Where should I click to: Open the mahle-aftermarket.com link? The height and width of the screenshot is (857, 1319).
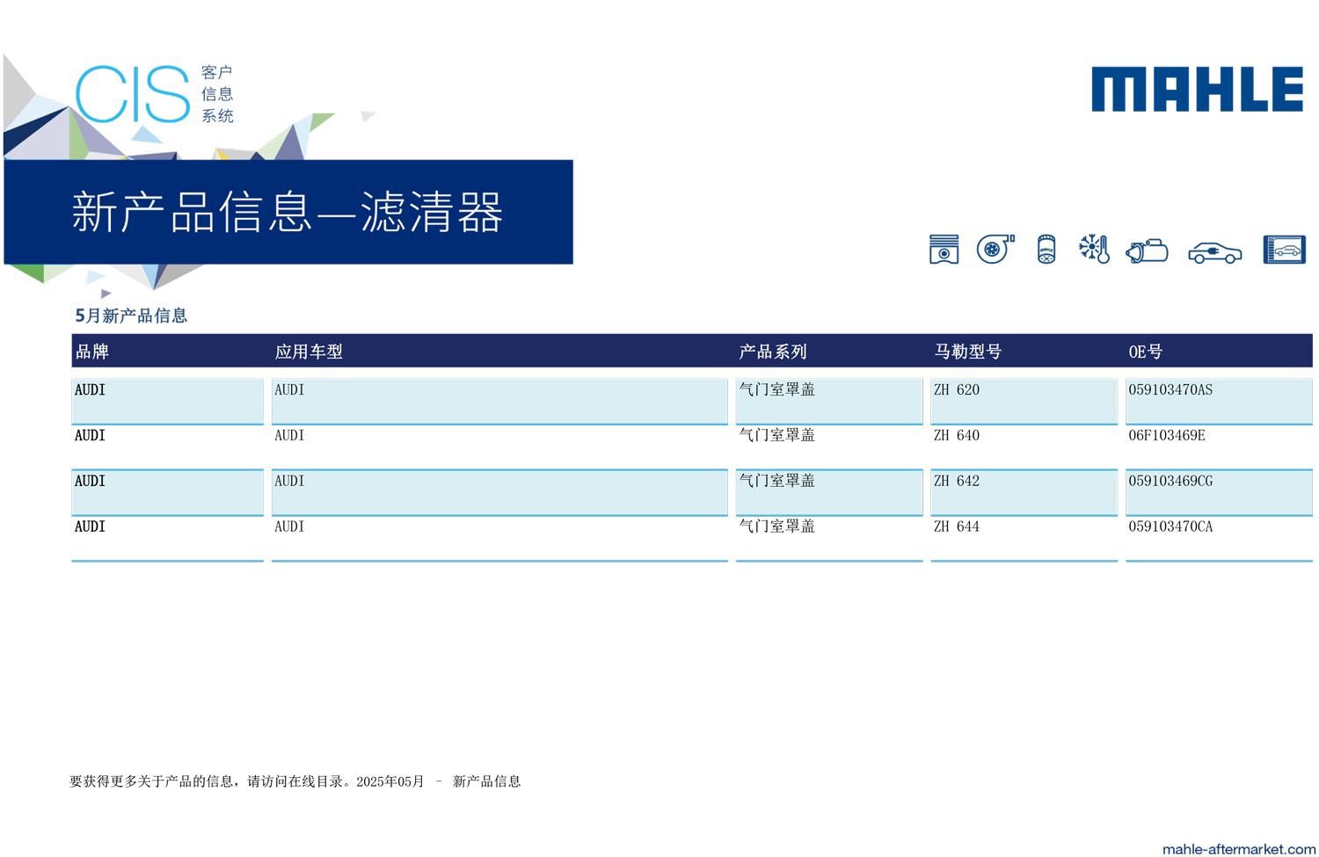coord(1238,849)
